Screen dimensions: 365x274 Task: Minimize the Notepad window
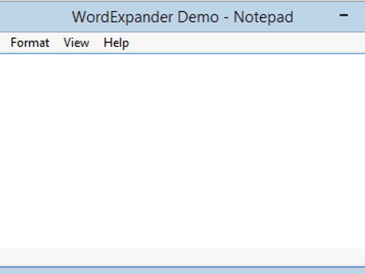[x=344, y=15]
